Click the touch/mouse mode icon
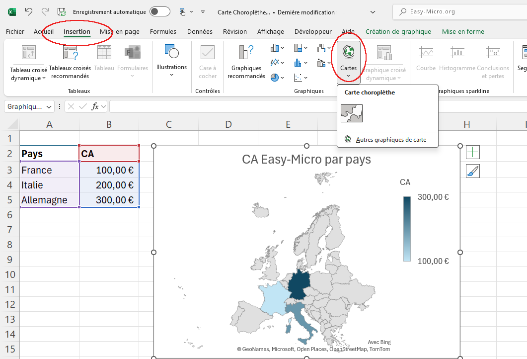 tap(182, 12)
